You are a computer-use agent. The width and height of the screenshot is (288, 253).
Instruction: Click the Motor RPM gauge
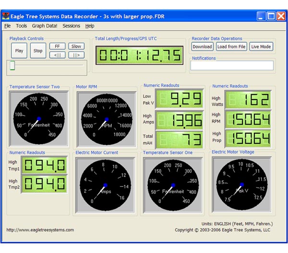(x=107, y=119)
